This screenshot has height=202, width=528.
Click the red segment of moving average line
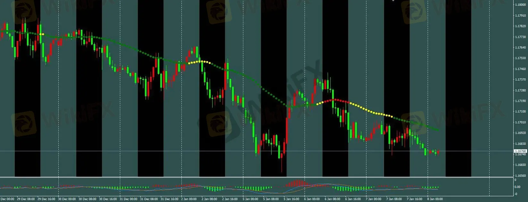(x=333, y=100)
